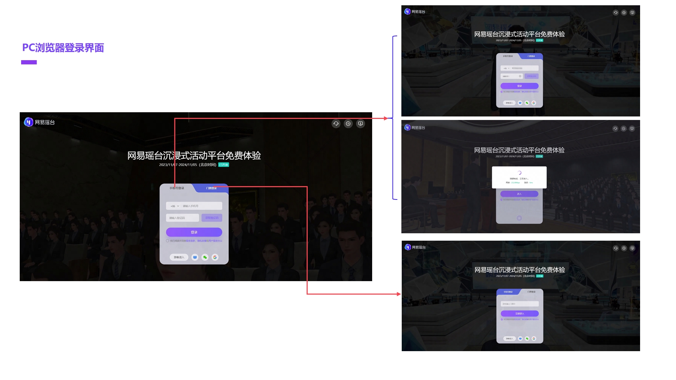676x380 pixels.
Task: Click monitor icon in the ticket login screenshot
Action: coord(632,248)
